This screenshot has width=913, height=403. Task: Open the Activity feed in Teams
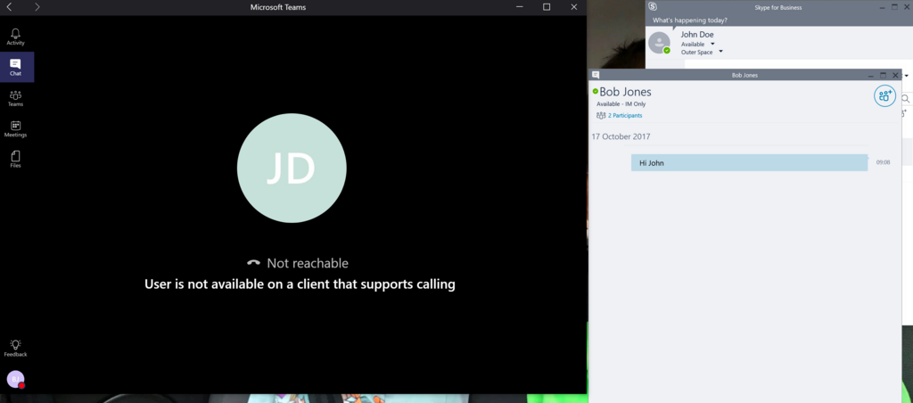16,37
